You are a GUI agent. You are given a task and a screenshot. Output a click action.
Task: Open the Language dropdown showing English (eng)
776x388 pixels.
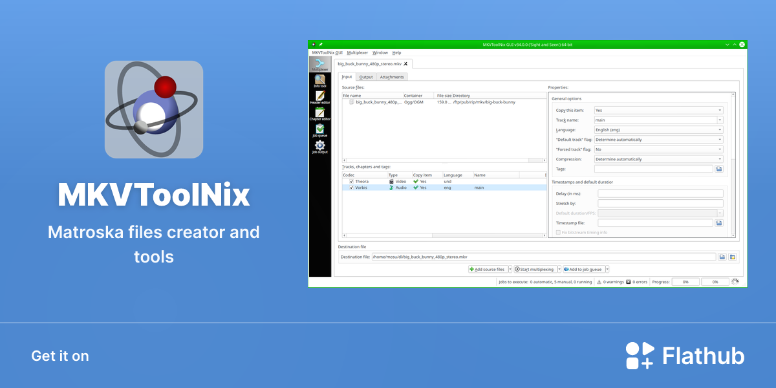click(x=658, y=130)
